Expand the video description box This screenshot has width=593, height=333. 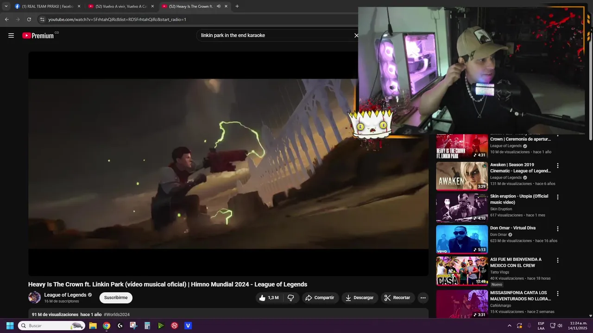(228, 314)
